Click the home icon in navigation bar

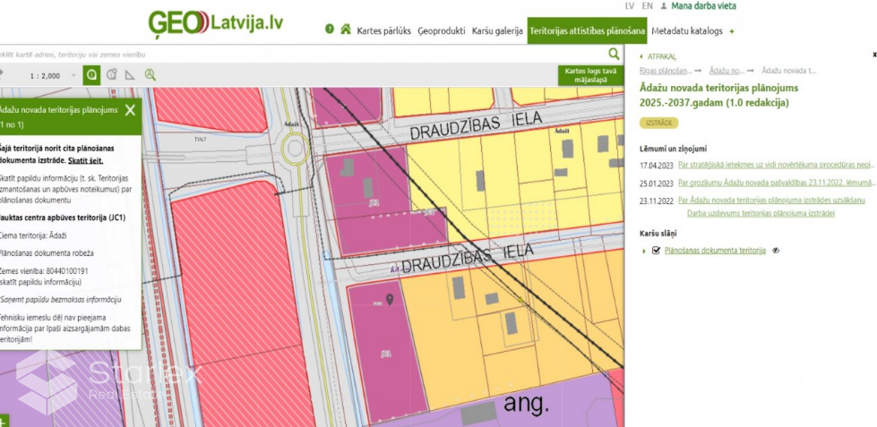(345, 30)
